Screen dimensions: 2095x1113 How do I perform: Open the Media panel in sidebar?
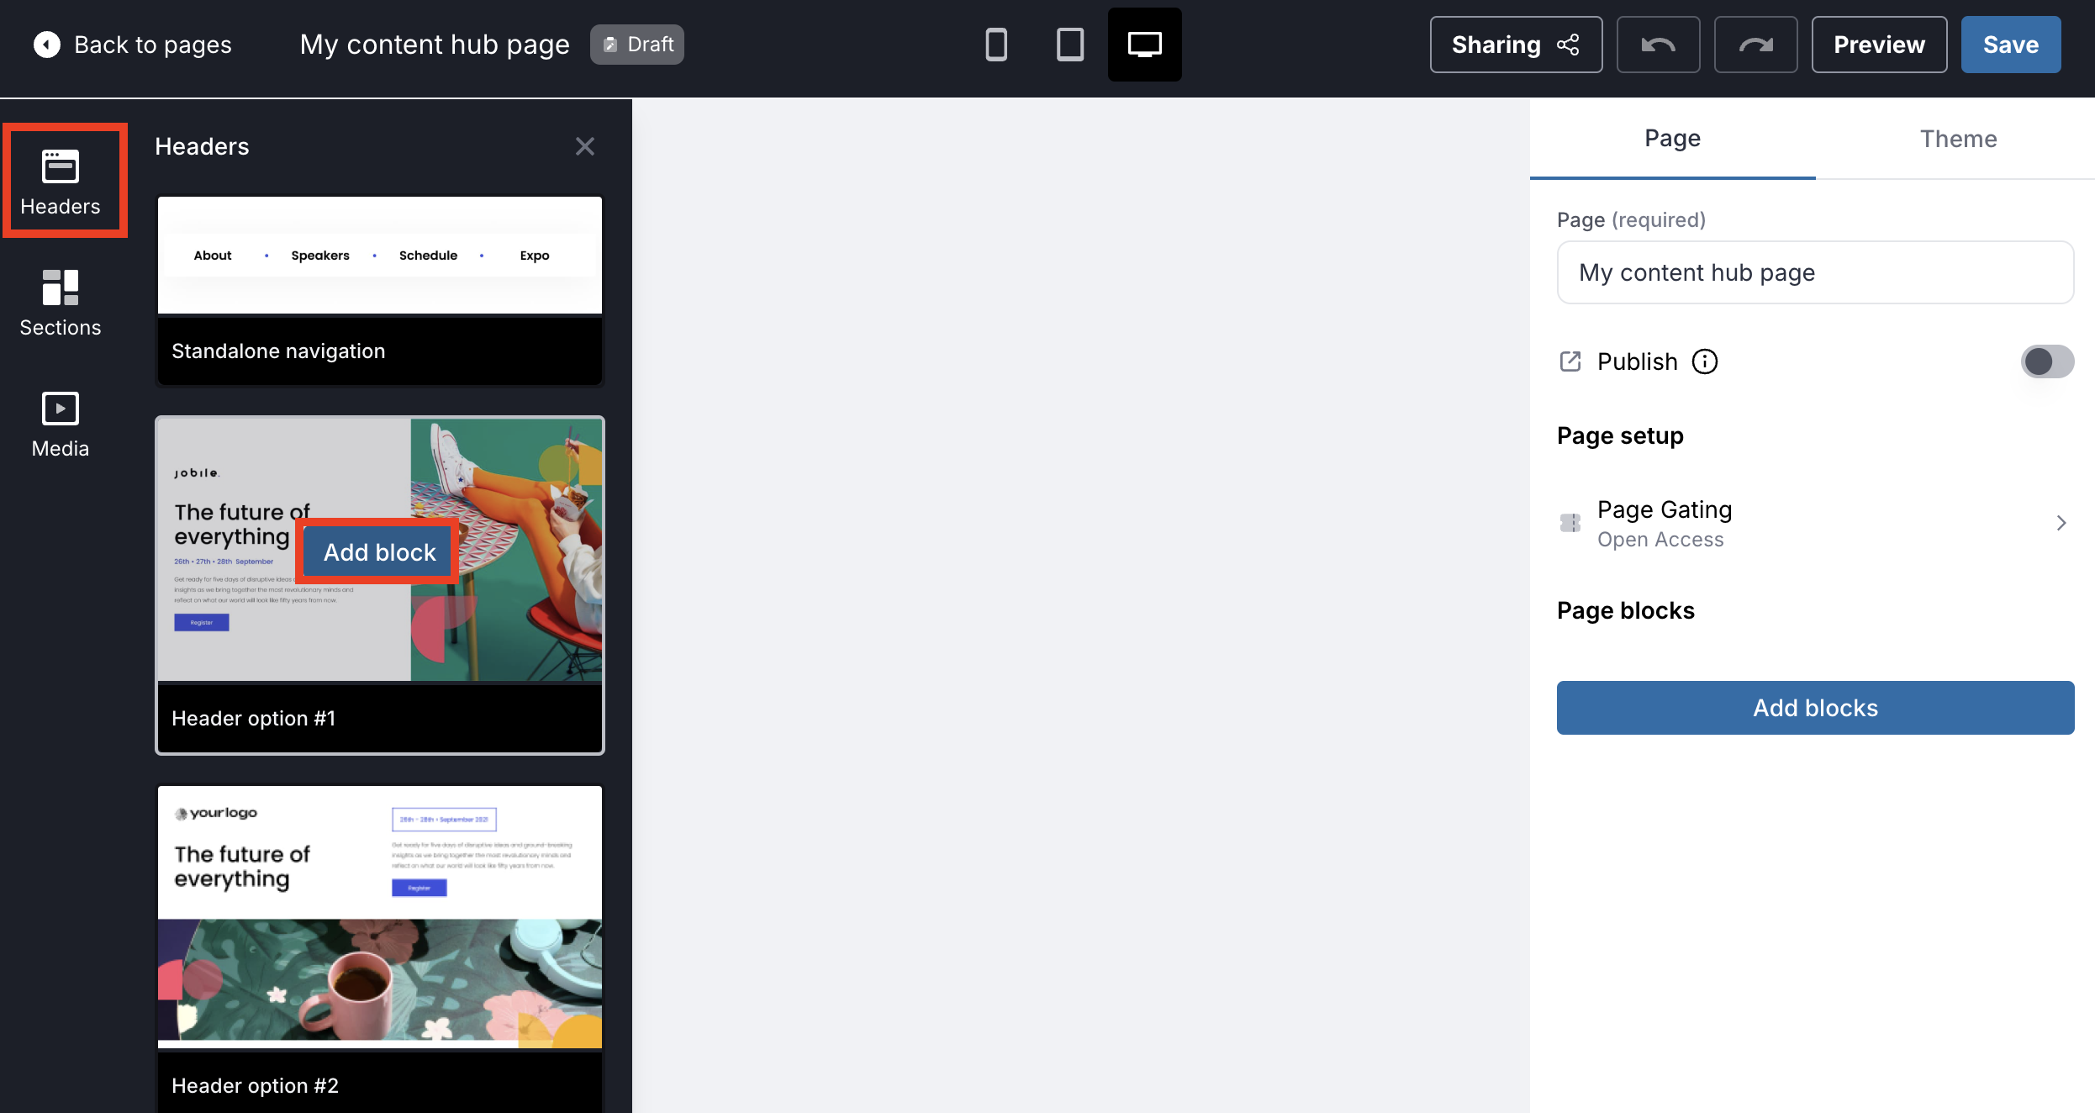[x=61, y=425]
